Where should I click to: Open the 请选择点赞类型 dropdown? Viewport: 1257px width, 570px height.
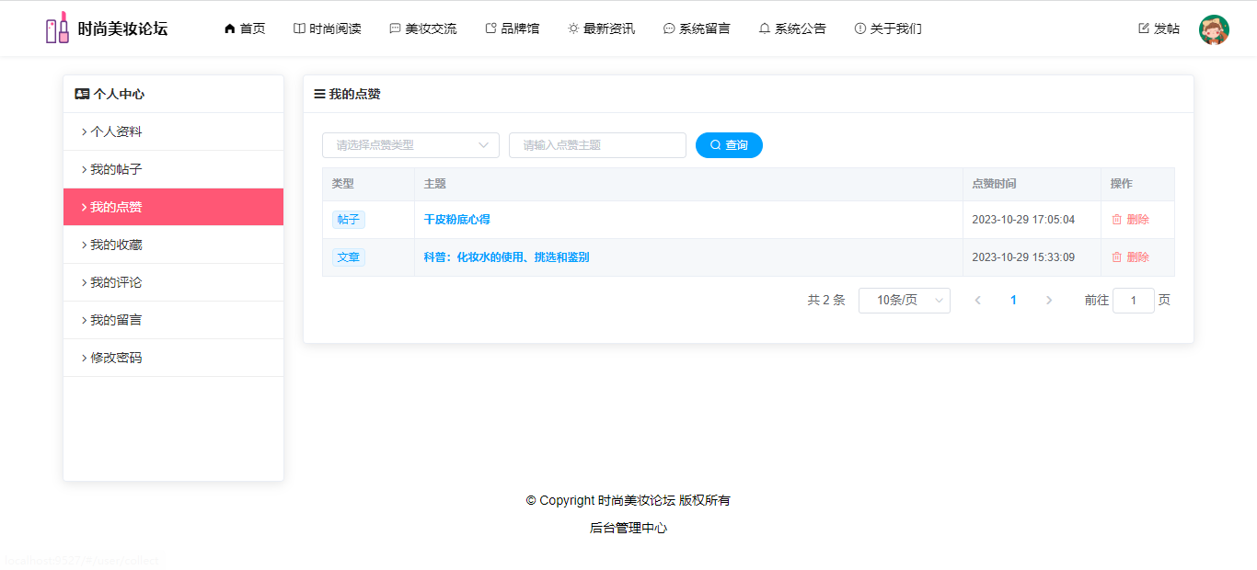point(410,145)
